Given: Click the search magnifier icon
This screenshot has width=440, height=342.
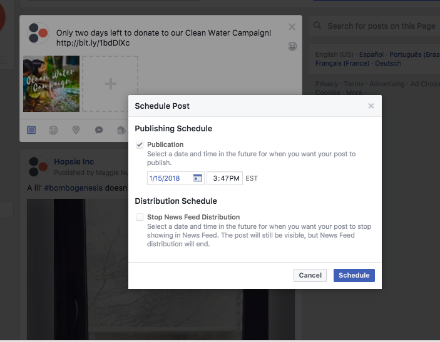Looking at the screenshot, I should (x=317, y=26).
